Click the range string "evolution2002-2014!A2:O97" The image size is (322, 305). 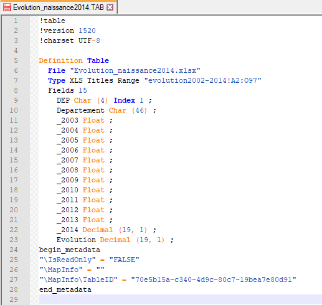[x=202, y=80]
